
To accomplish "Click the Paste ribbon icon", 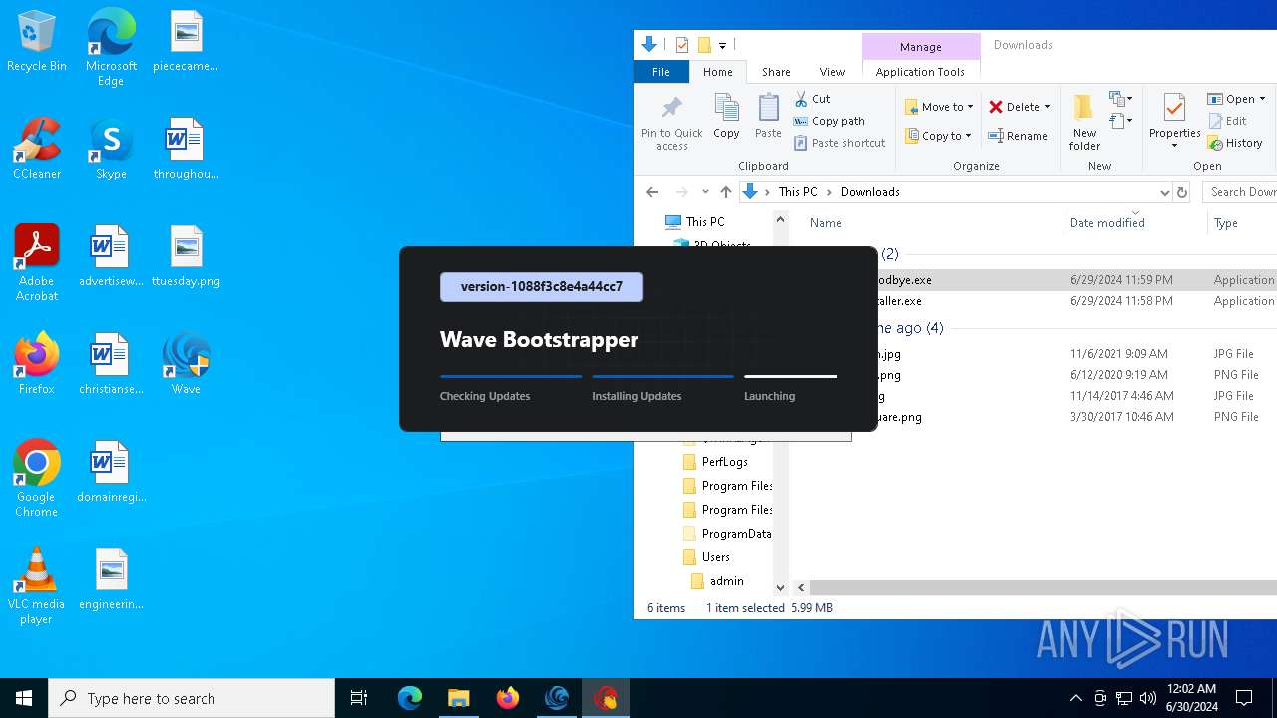I will coord(768,118).
